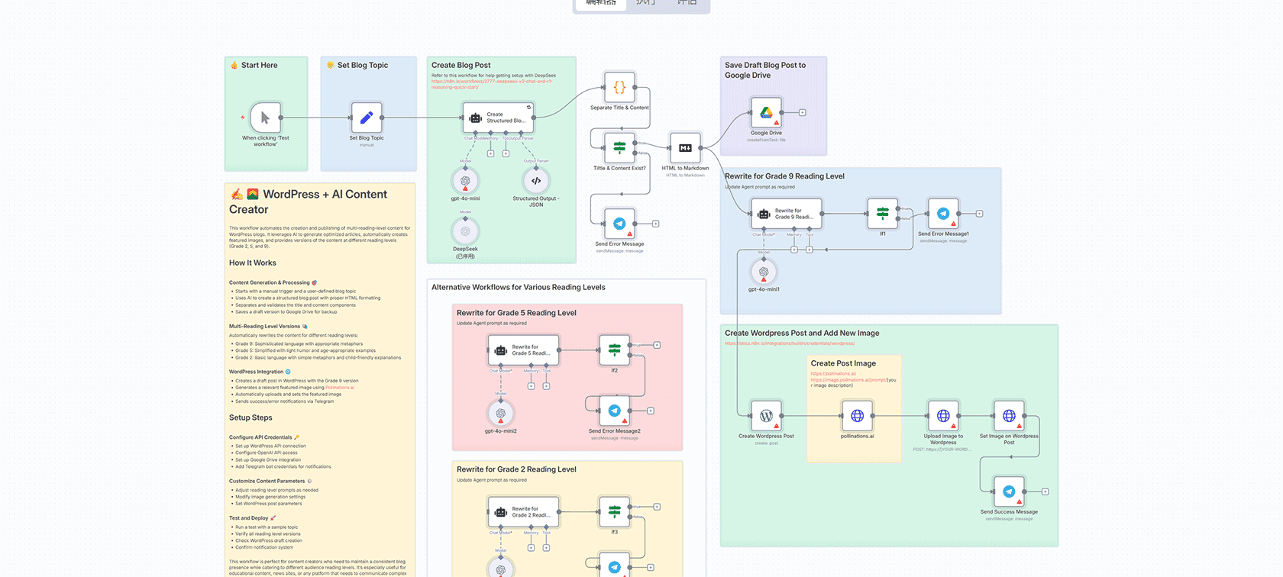Click the Google Drive node icon
The height and width of the screenshot is (577, 1283).
click(x=766, y=113)
